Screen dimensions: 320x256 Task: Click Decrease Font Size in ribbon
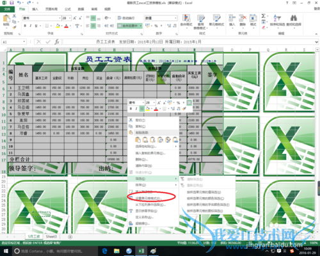(x=80, y=18)
